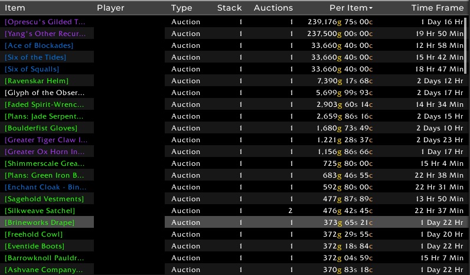Click the Item column header
The height and width of the screenshot is (275, 470).
15,8
